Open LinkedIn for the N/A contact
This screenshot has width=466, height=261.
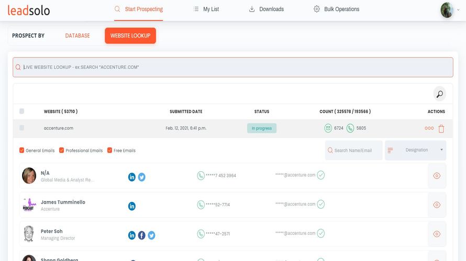(131, 177)
